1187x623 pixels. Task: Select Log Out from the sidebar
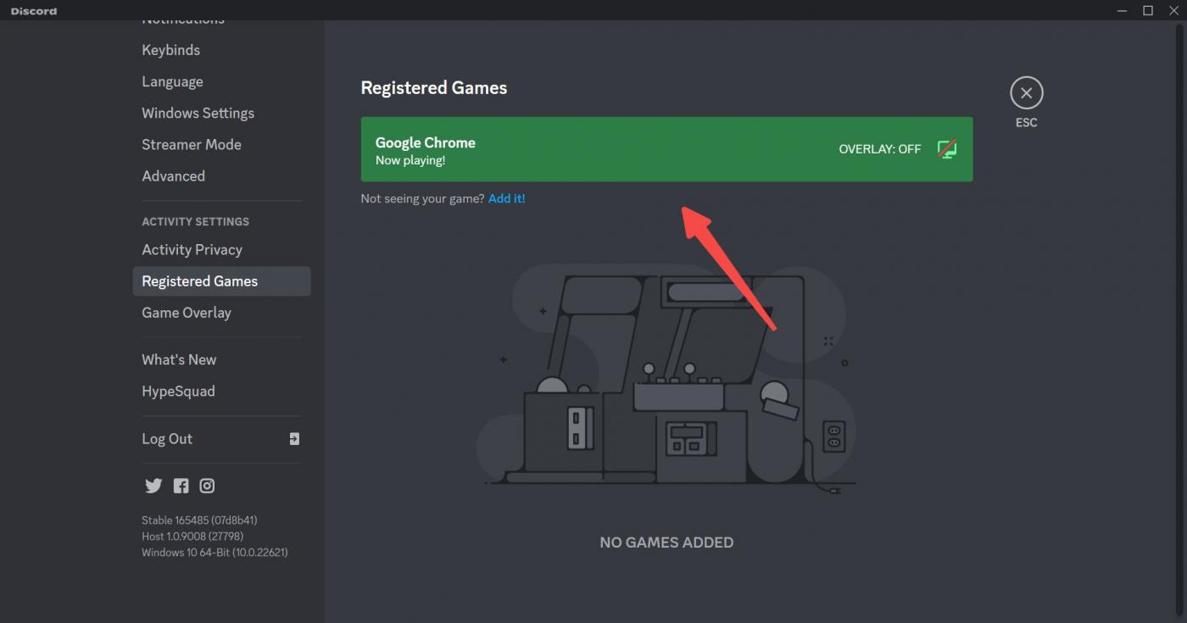pos(167,439)
